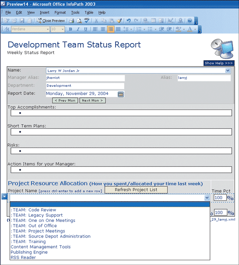
Task: Click Close Preview in the toolbar
Action: (51, 21)
